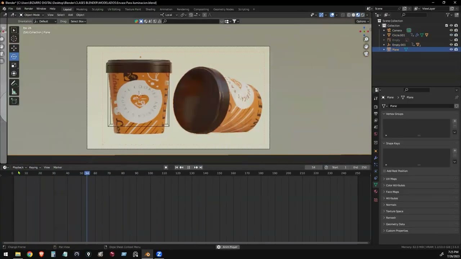Enable the Add Rest Position checkbox
This screenshot has height=259, width=461.
384,171
